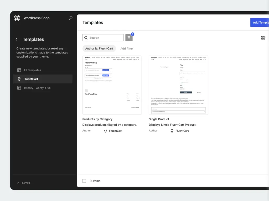Click the '2 Items' count text

tap(95, 181)
